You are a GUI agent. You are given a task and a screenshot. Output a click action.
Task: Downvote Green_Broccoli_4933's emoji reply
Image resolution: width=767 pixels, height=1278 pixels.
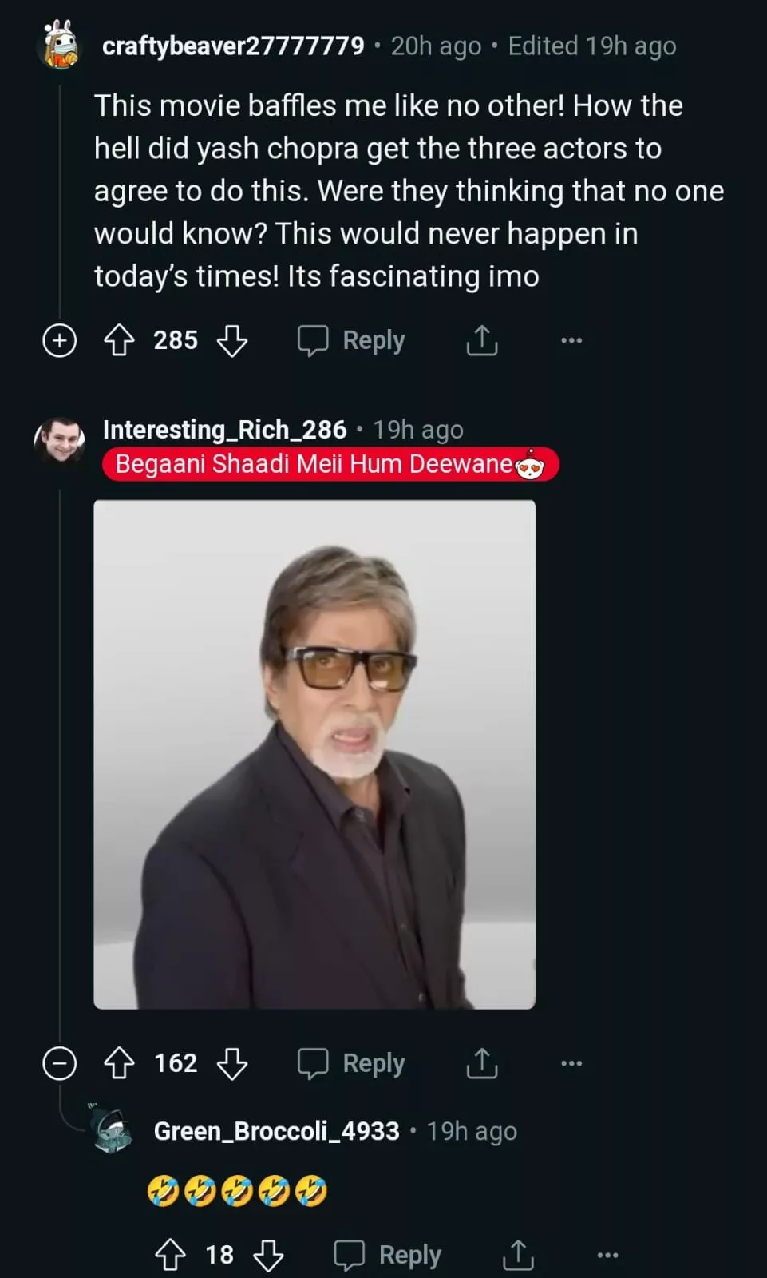pyautogui.click(x=268, y=1255)
